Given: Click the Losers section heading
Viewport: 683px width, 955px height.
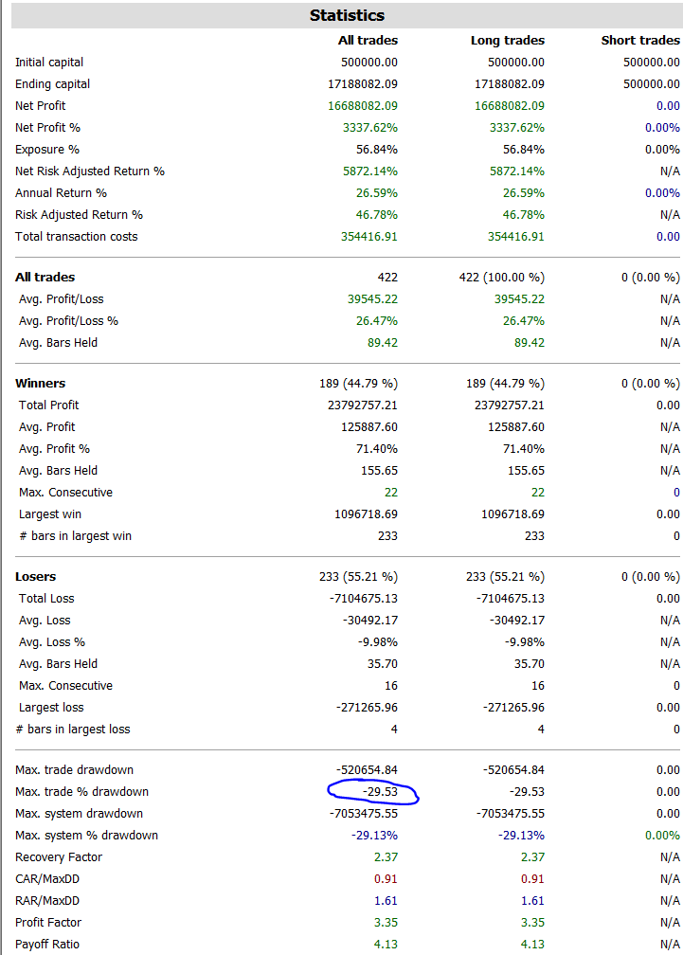Looking at the screenshot, I should pos(35,576).
